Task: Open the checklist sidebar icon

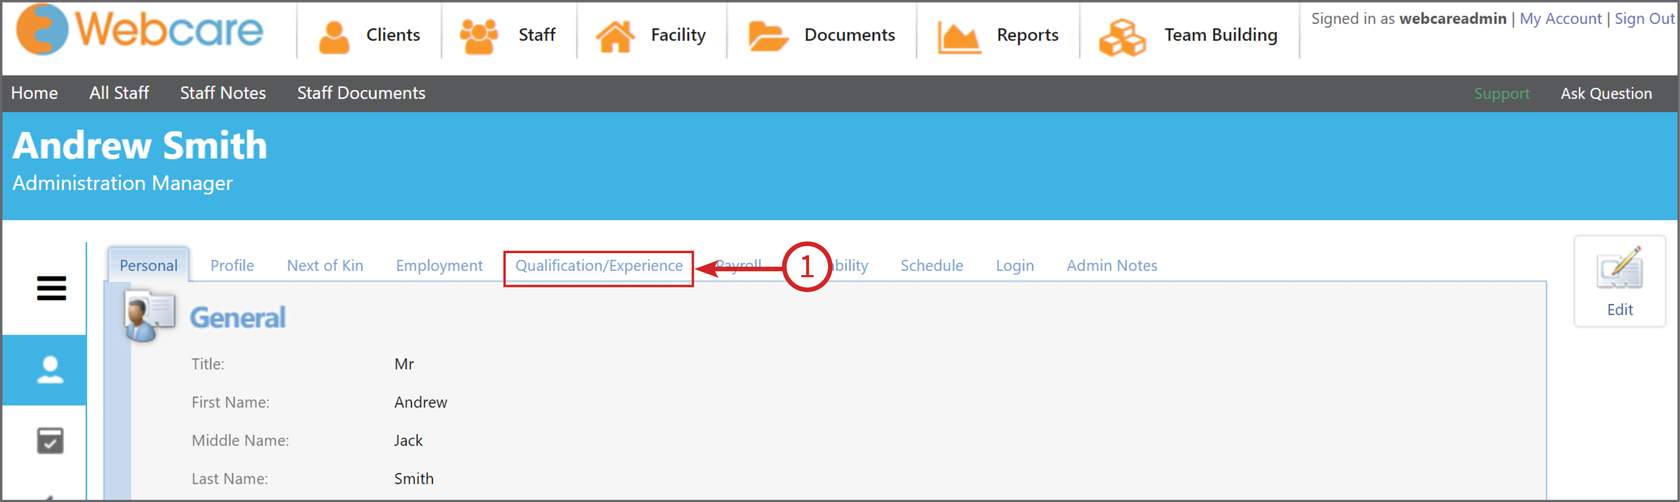Action: [50, 440]
